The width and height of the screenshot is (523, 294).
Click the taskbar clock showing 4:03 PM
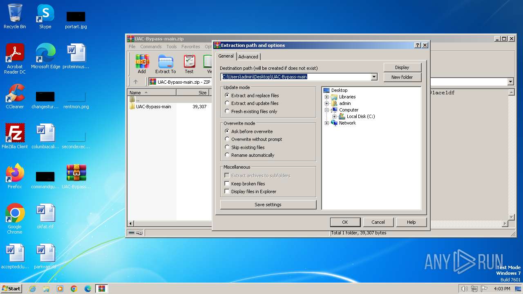pyautogui.click(x=502, y=289)
